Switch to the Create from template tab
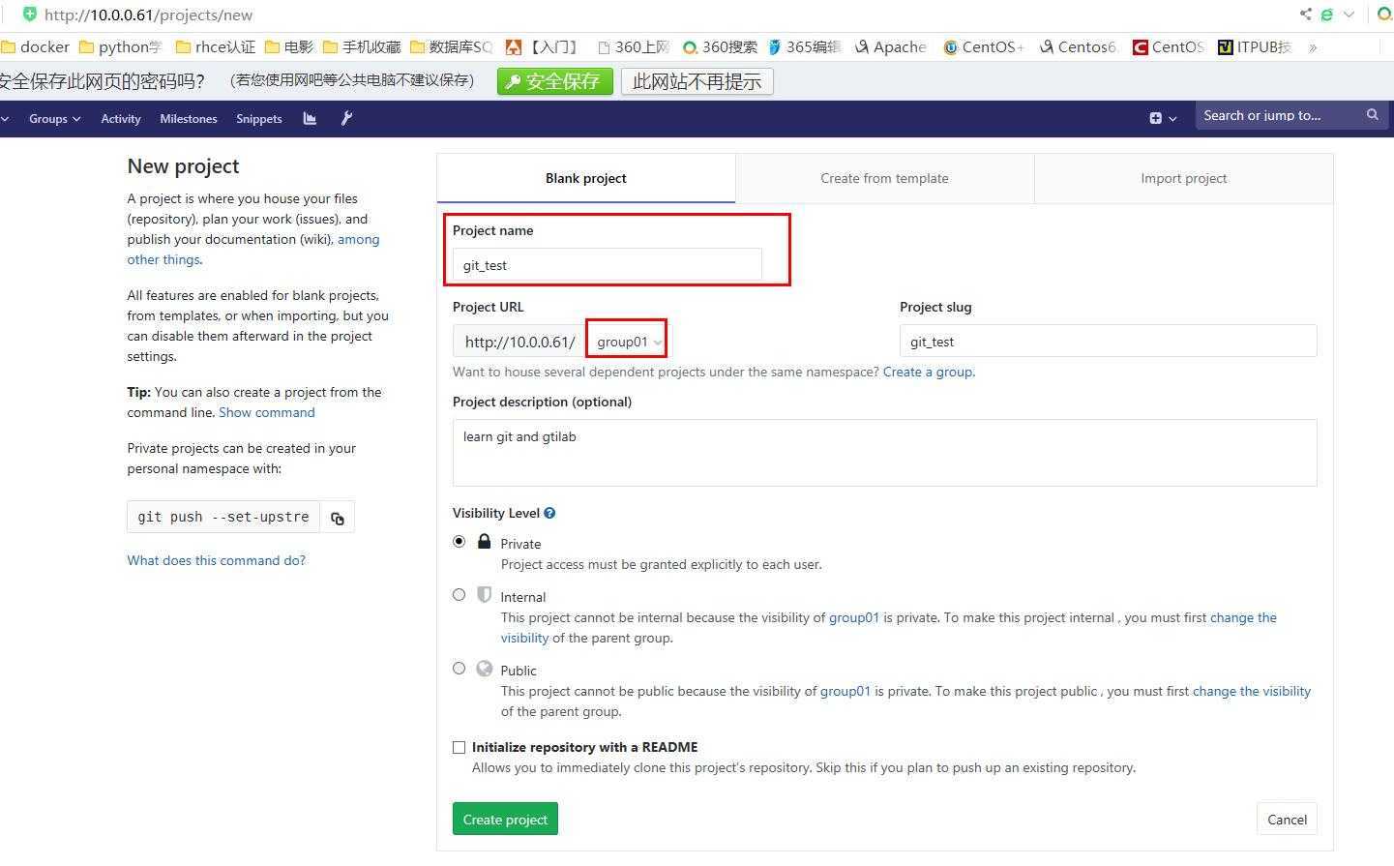 (x=884, y=178)
